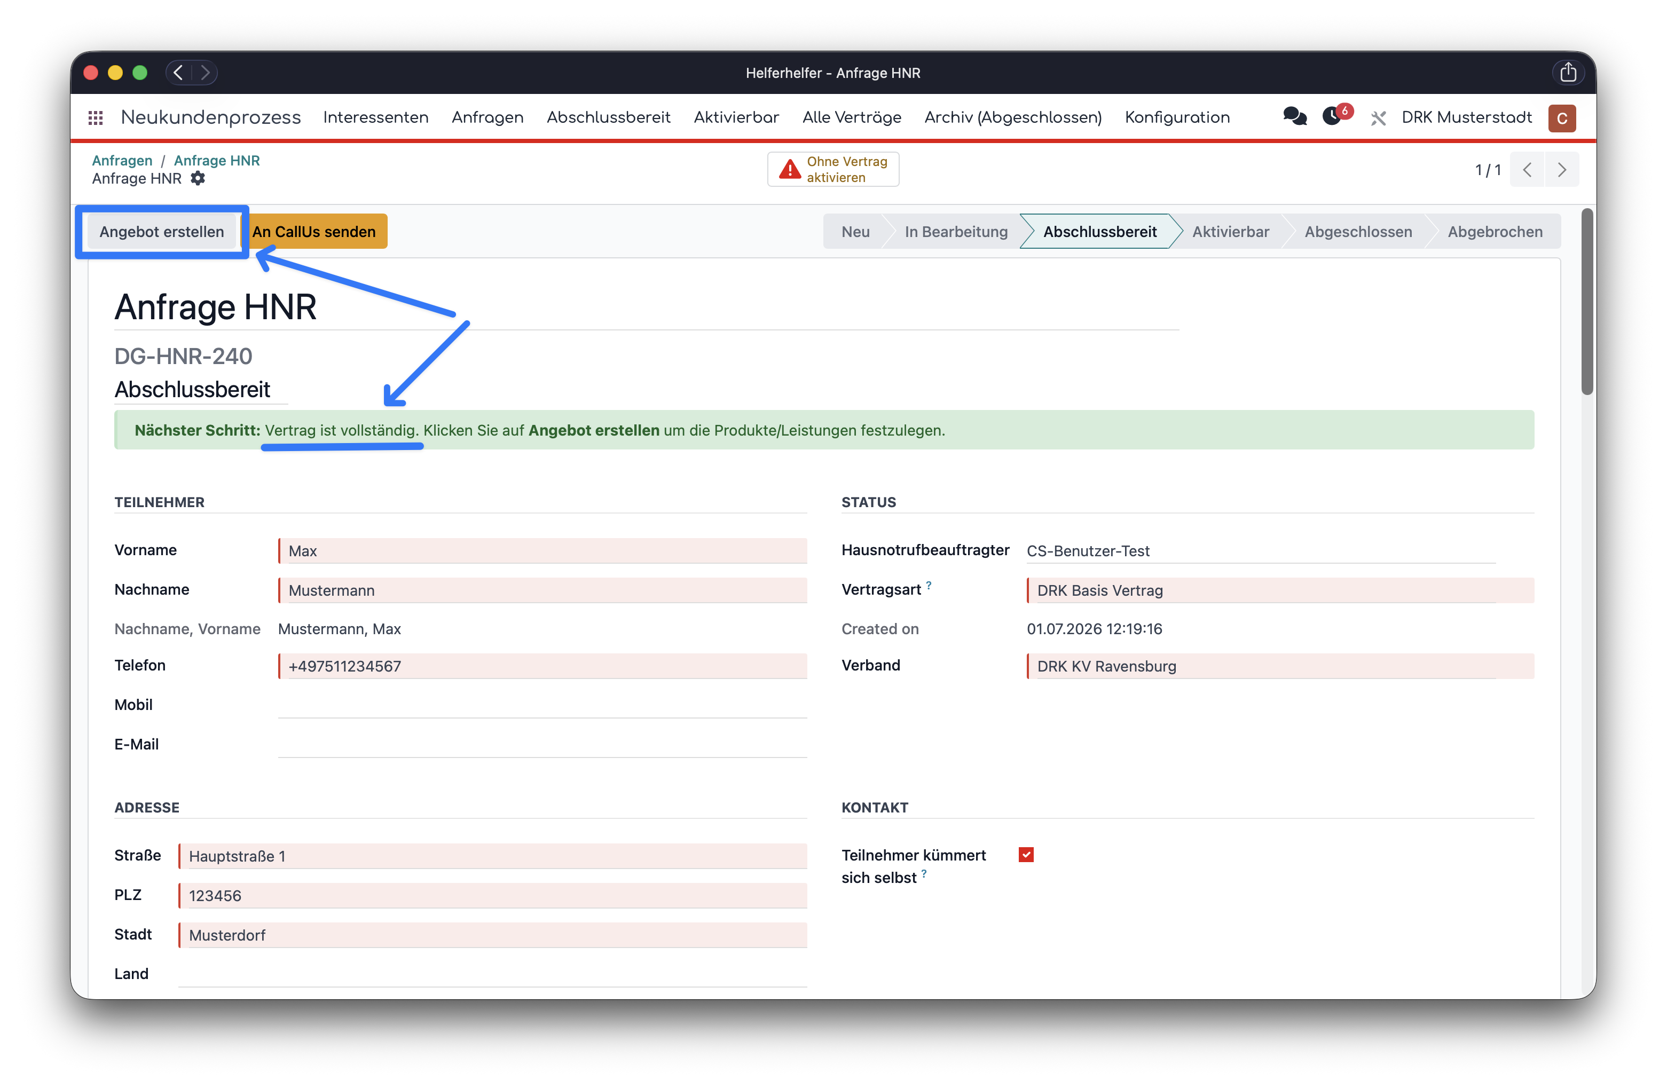Screen dimensions: 1667x1089
Task: Click the Angebot erstellen button
Action: (162, 232)
